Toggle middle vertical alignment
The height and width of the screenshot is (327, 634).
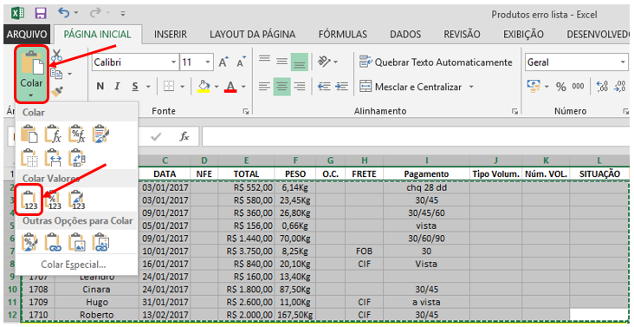281,62
